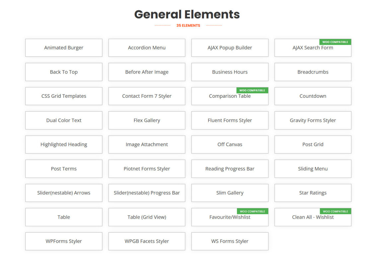This screenshot has height=265, width=389.
Task: Select the Contact Form 7 Styler element
Action: (146, 96)
